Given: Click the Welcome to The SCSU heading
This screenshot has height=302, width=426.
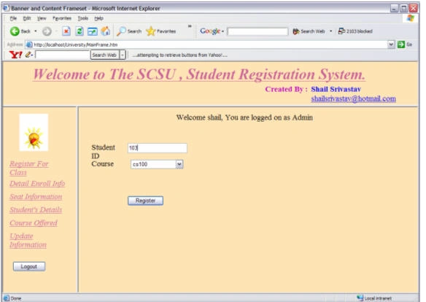Looking at the screenshot, I should coord(199,74).
